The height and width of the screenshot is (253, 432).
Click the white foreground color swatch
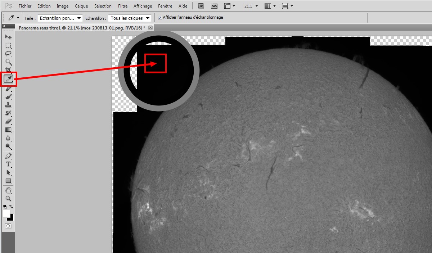[6, 213]
